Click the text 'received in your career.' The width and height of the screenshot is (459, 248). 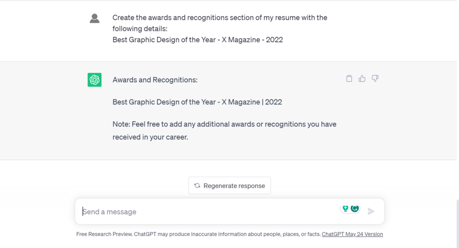pos(150,137)
